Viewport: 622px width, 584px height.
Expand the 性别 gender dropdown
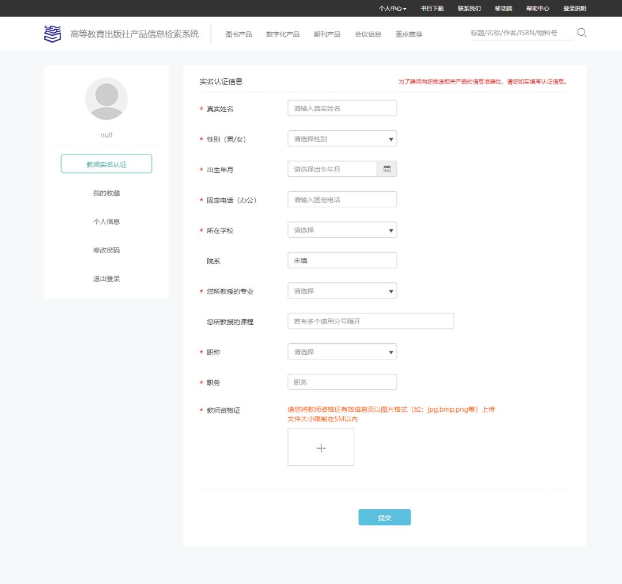342,139
